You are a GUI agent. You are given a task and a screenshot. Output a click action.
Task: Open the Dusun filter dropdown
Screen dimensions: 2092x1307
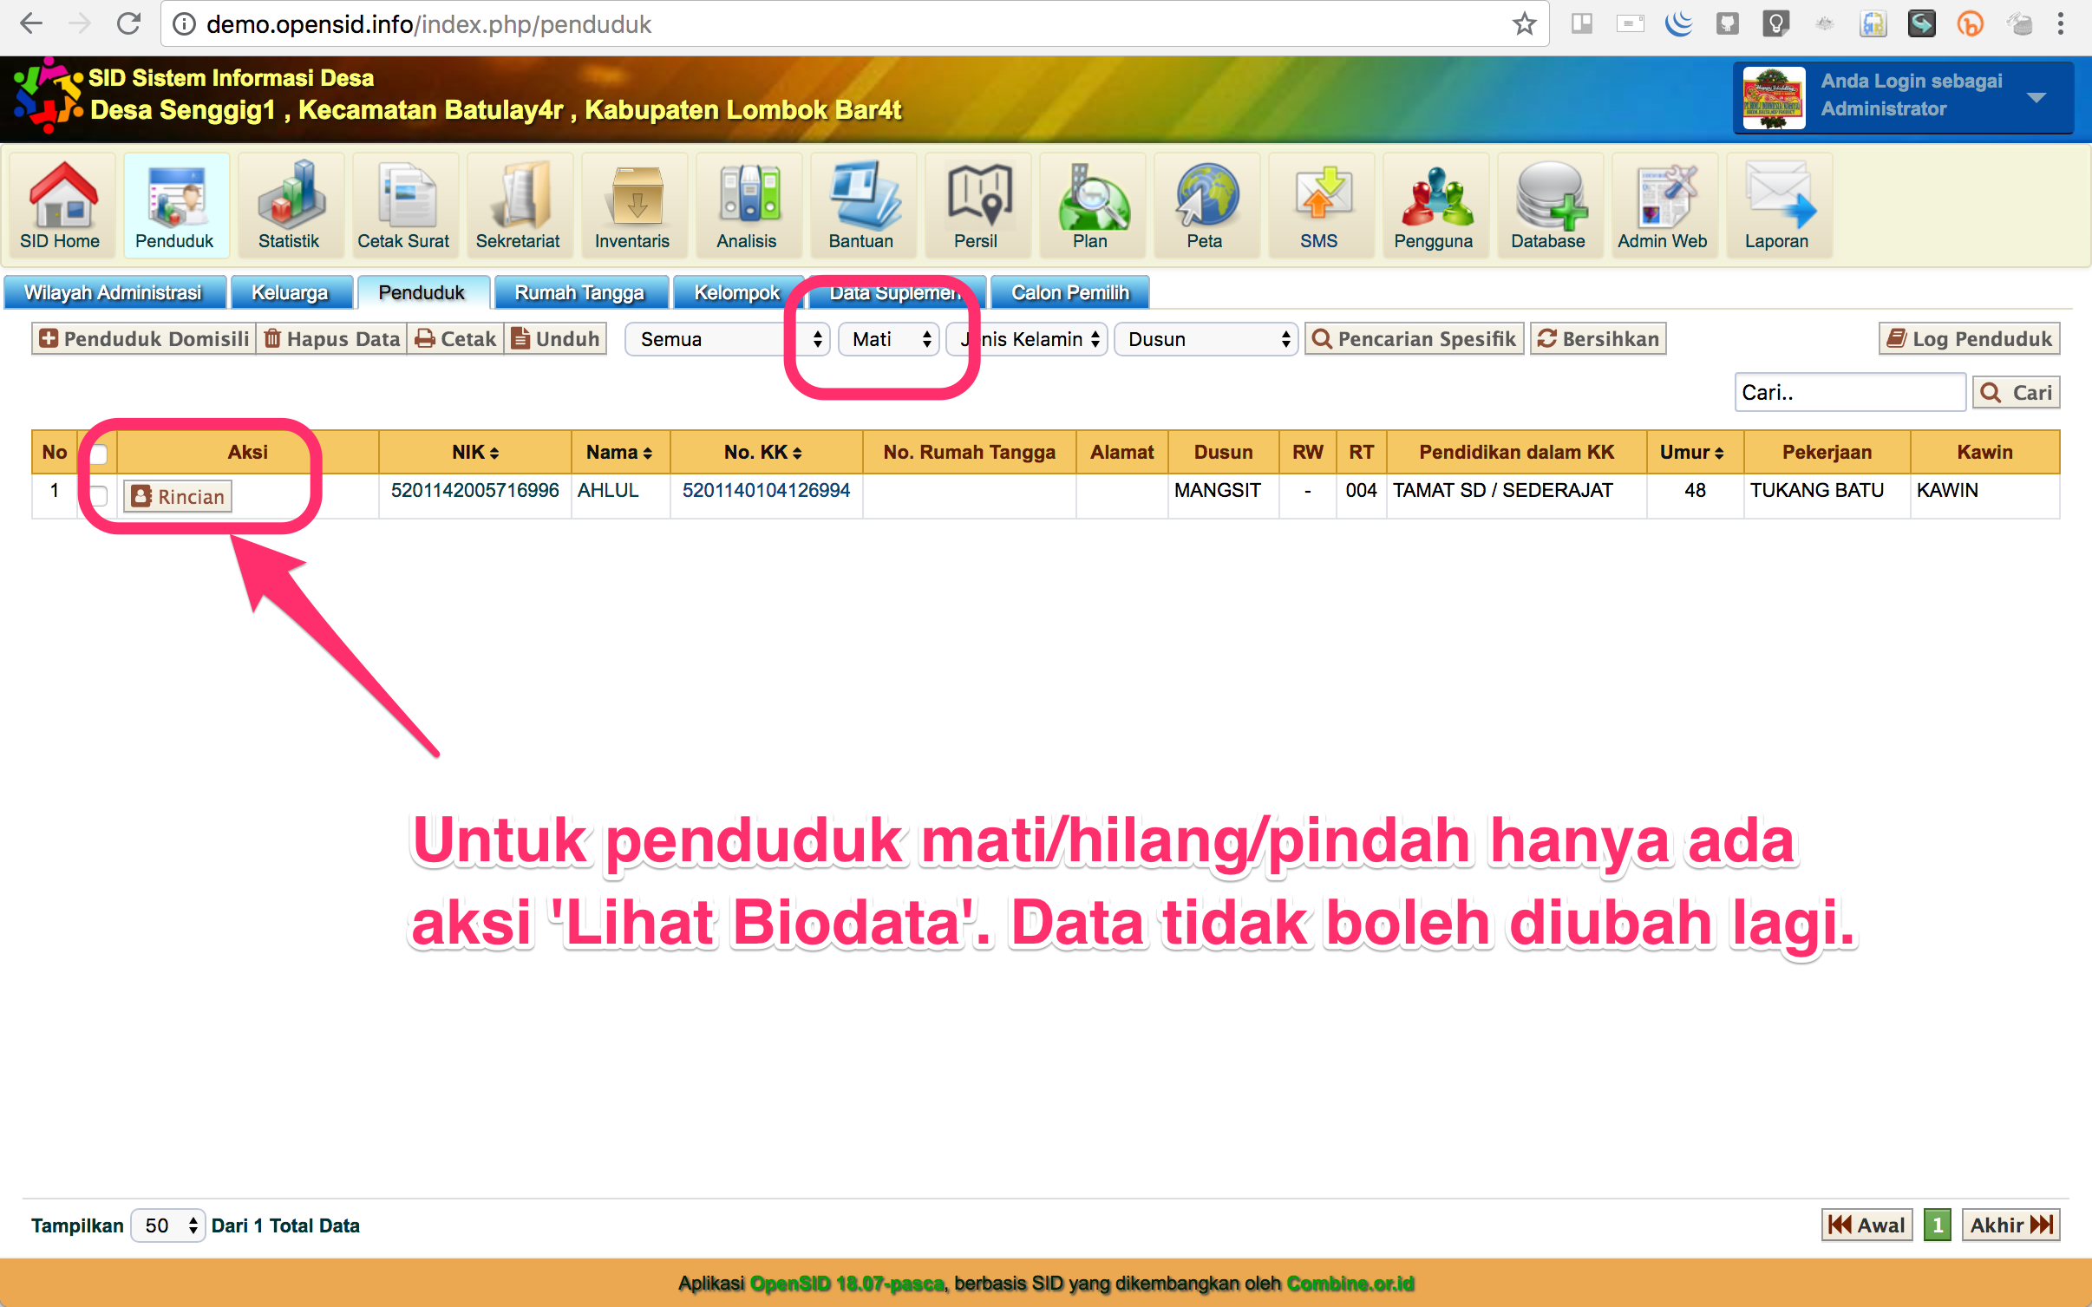(1206, 339)
